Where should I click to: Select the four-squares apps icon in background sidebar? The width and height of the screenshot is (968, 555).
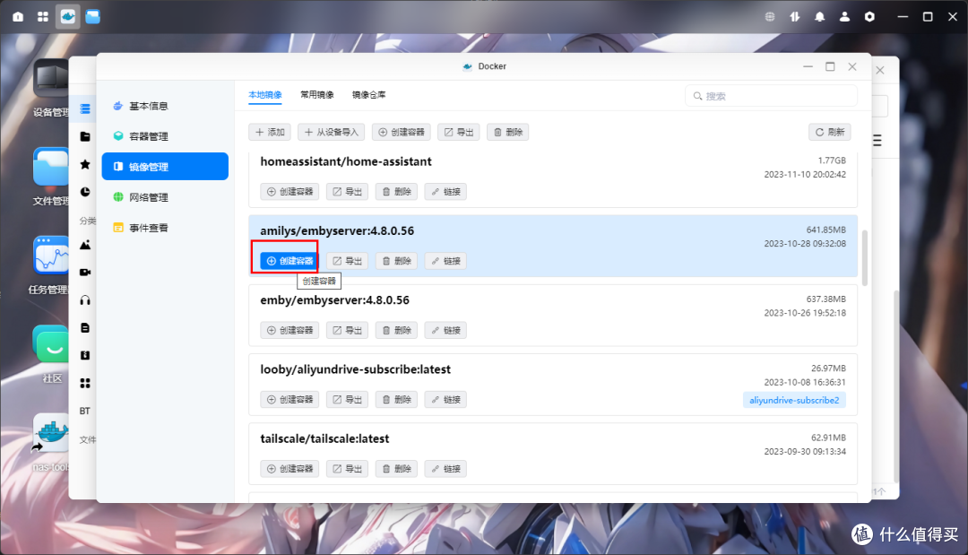[x=85, y=384]
